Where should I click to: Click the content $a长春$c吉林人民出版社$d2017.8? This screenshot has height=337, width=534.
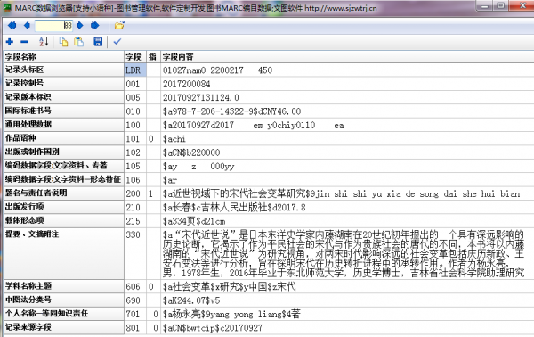point(234,208)
